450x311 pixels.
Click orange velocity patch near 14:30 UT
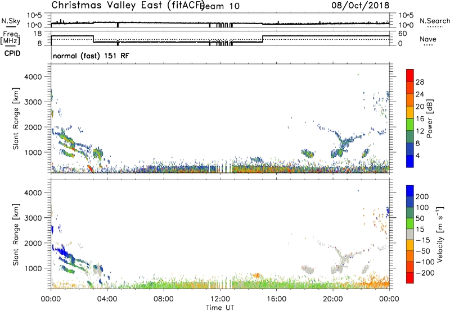tap(256, 276)
